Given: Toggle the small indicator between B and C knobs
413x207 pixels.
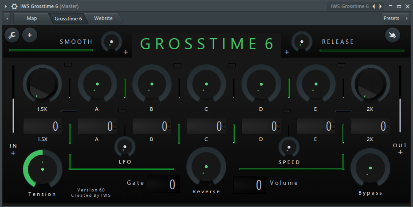Looking at the screenshot, I should coord(177,65).
